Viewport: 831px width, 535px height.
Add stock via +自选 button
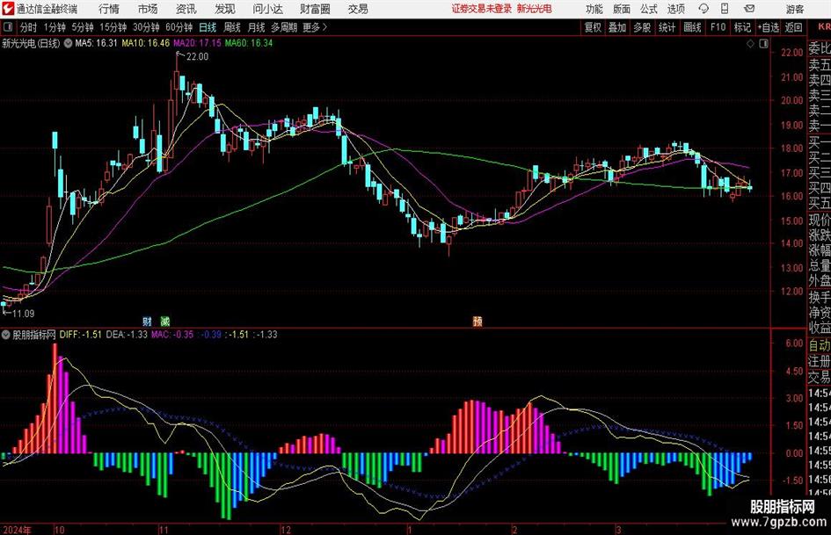click(768, 27)
